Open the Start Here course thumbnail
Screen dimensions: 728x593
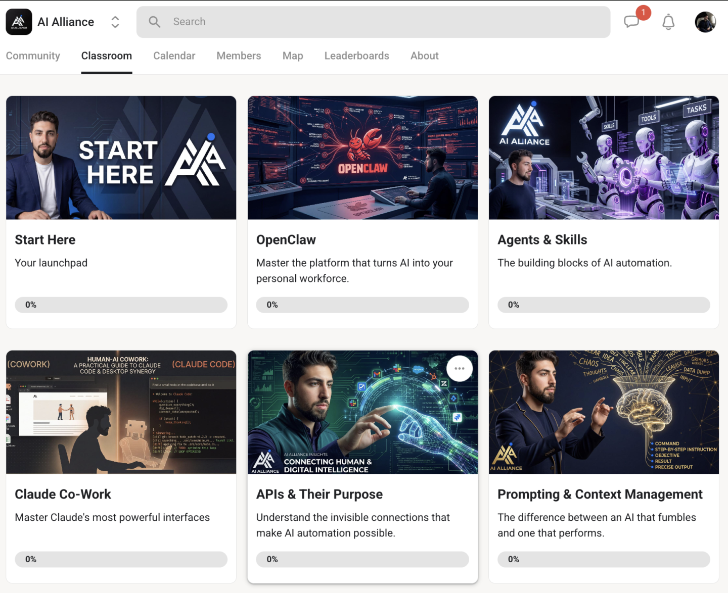(121, 158)
